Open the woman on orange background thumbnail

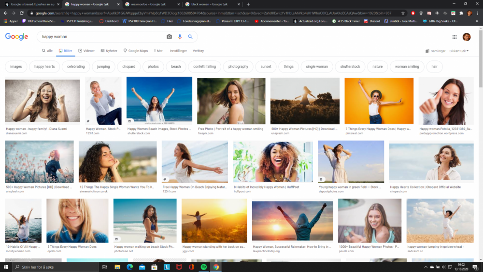379,101
